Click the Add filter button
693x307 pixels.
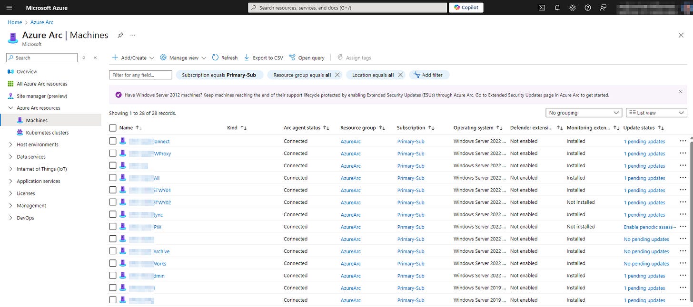click(428, 75)
